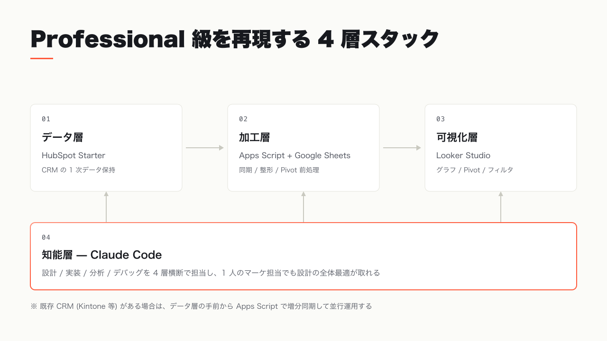Select the number label "02"
The image size is (607, 341).
[243, 119]
